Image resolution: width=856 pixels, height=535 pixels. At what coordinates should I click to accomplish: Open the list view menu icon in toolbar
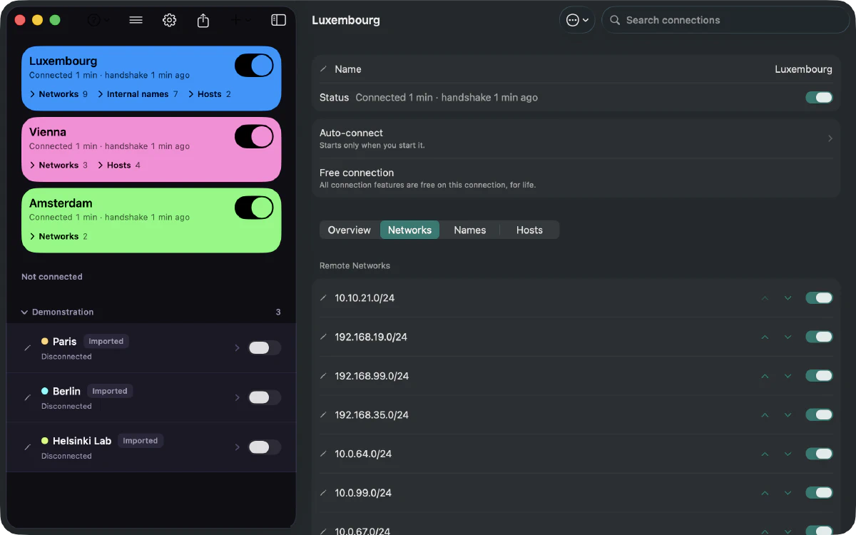[136, 20]
